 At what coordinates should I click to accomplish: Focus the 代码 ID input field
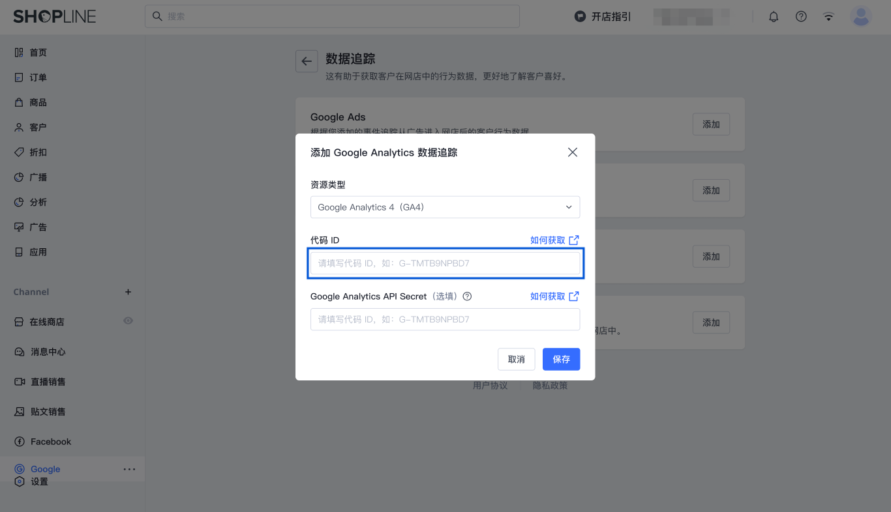[445, 263]
